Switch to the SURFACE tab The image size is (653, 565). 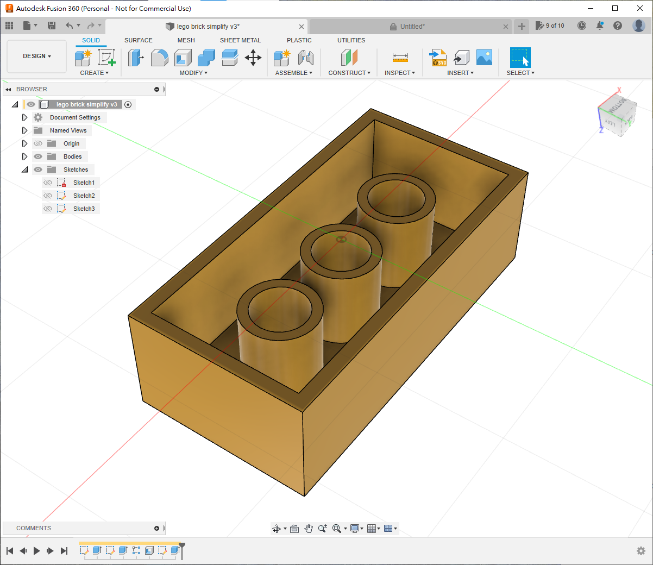pos(138,40)
